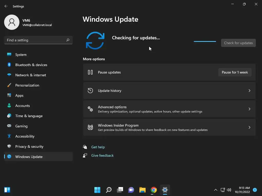262x196 pixels.
Task: Click the update checking progress bar
Action: (x=205, y=41)
